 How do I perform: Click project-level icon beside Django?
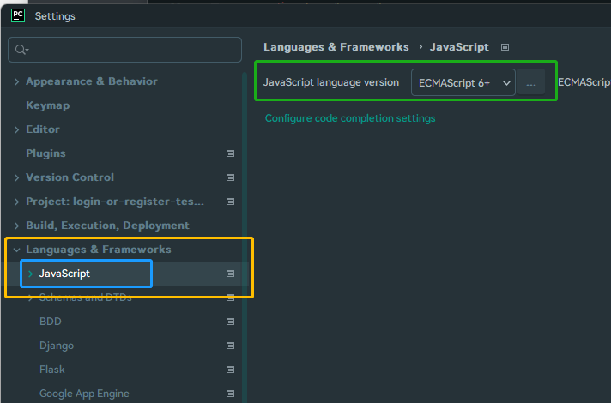[230, 346]
